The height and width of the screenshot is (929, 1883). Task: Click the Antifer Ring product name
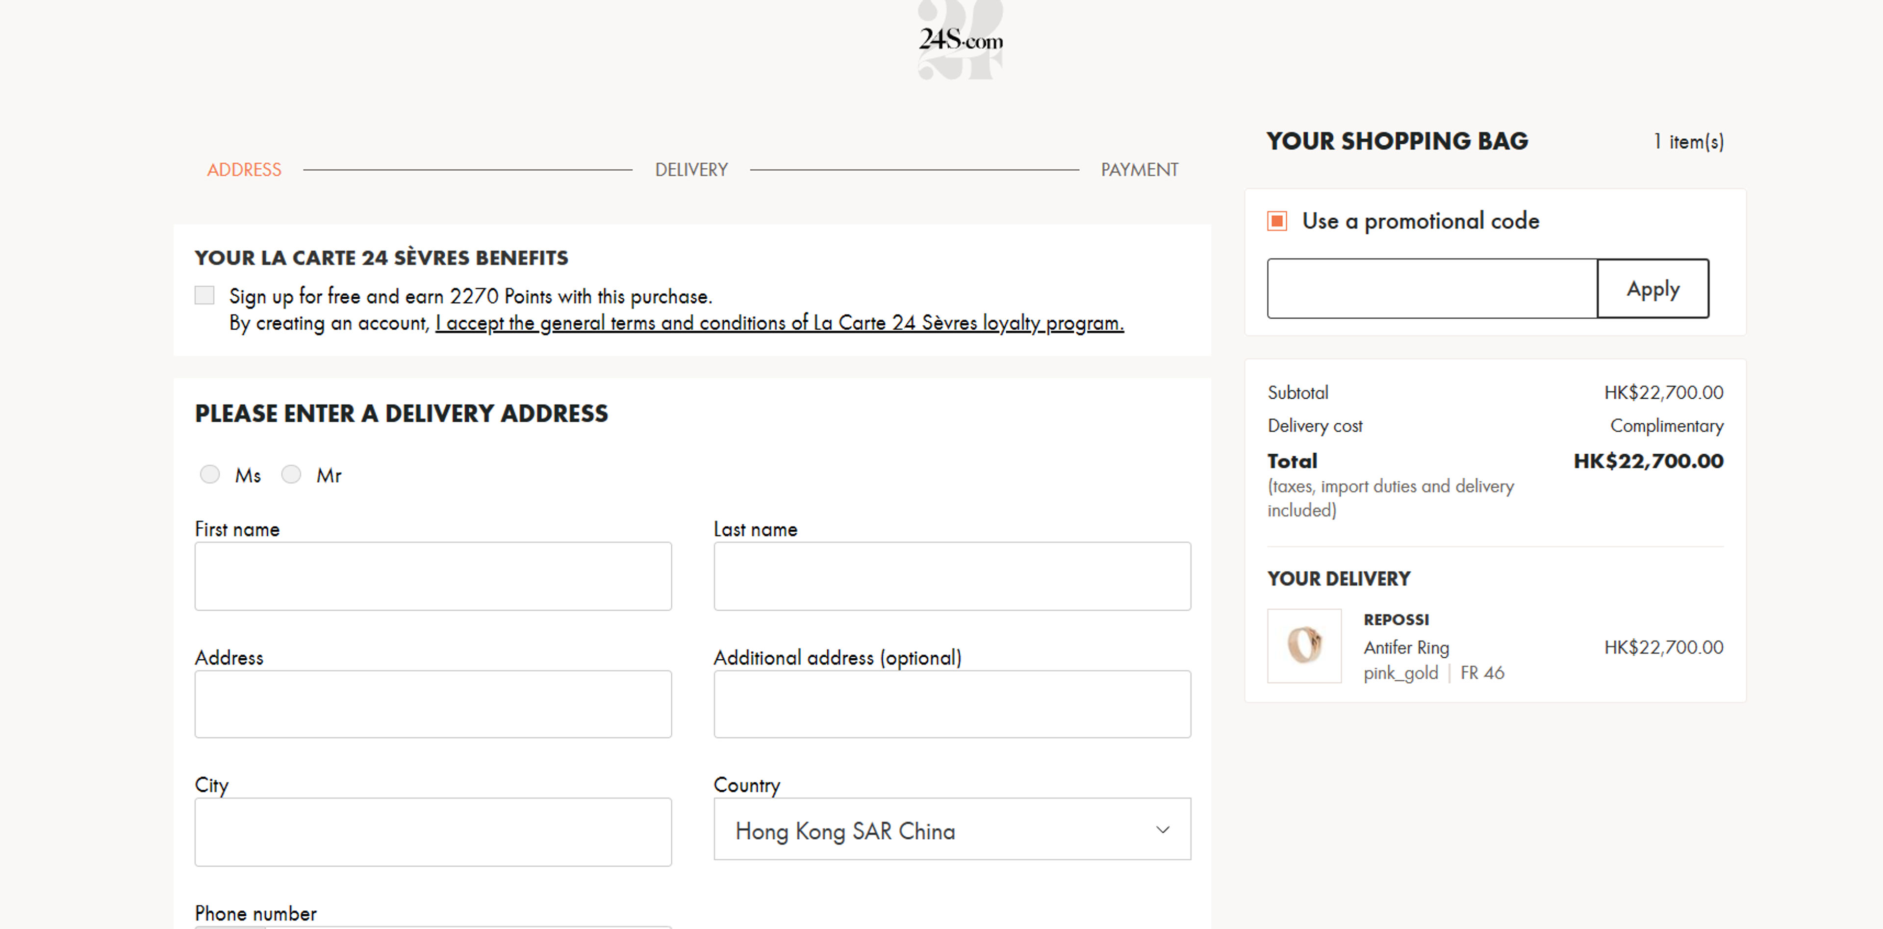[x=1406, y=647]
